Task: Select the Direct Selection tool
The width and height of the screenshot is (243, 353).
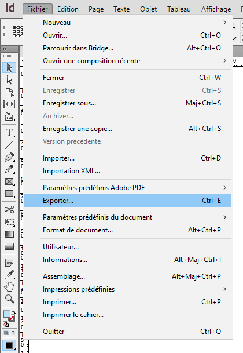Action: pos(9,80)
